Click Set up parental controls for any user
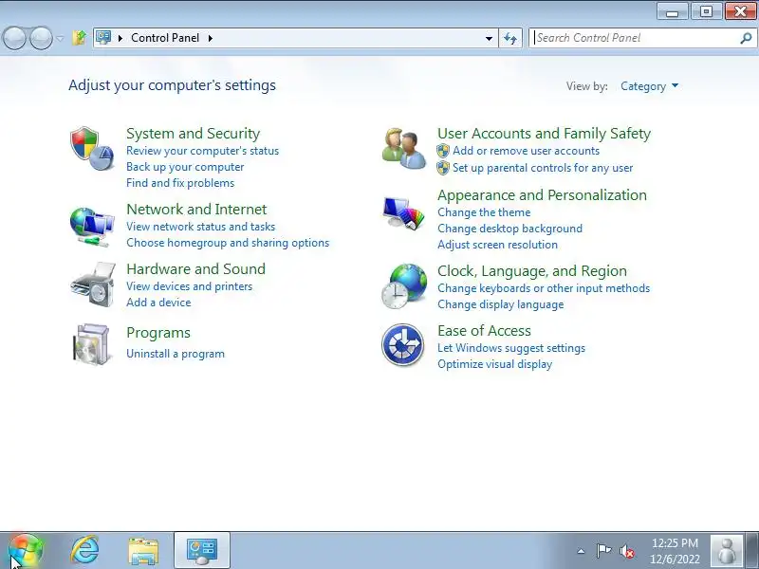Viewport: 759px width, 569px height. coord(543,168)
